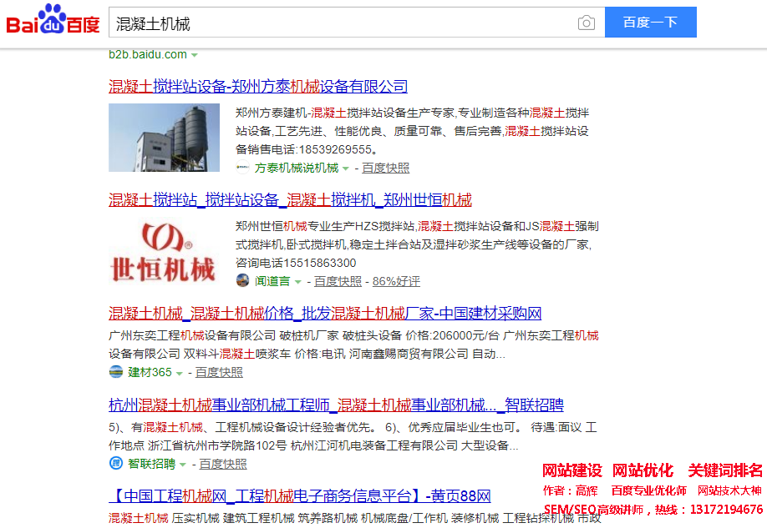Click 方泰机械说机械 source icon

point(242,168)
